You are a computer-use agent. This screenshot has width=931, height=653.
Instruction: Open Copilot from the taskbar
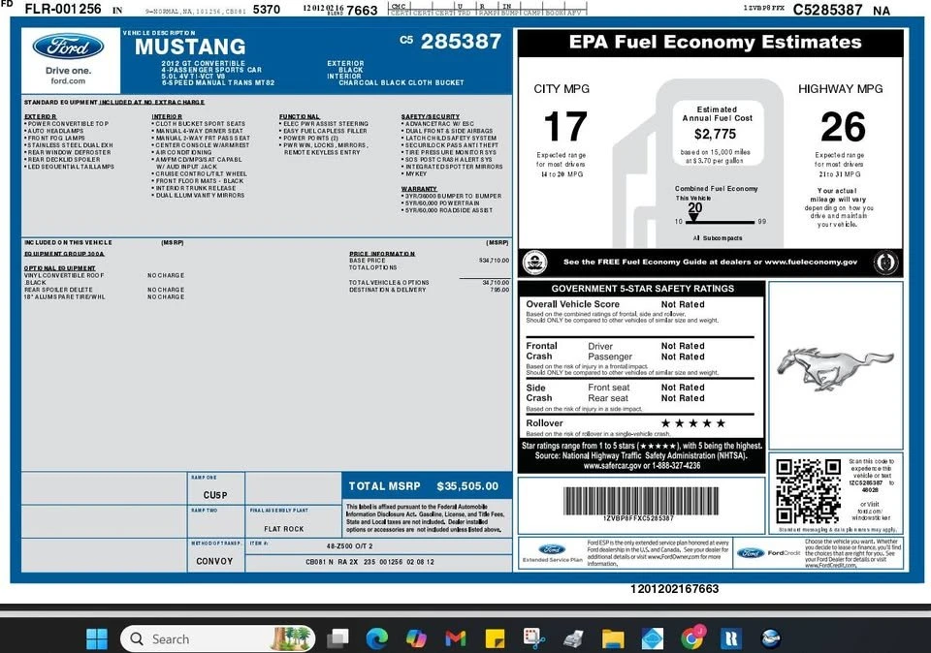416,638
